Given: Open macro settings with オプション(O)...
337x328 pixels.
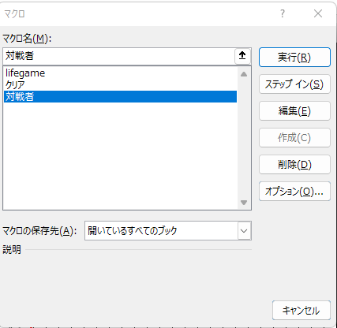Looking at the screenshot, I should [294, 192].
